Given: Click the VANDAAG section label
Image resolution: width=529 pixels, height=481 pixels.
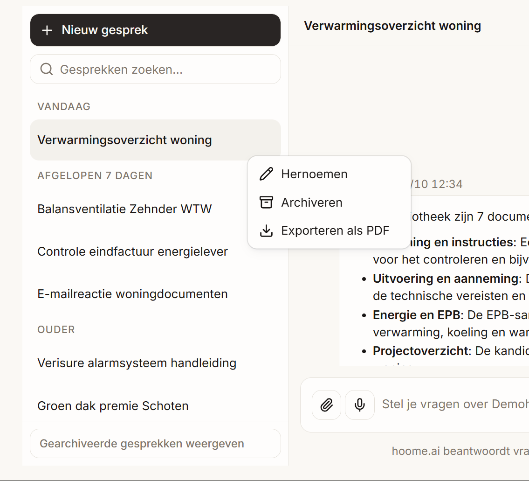Looking at the screenshot, I should (x=64, y=106).
